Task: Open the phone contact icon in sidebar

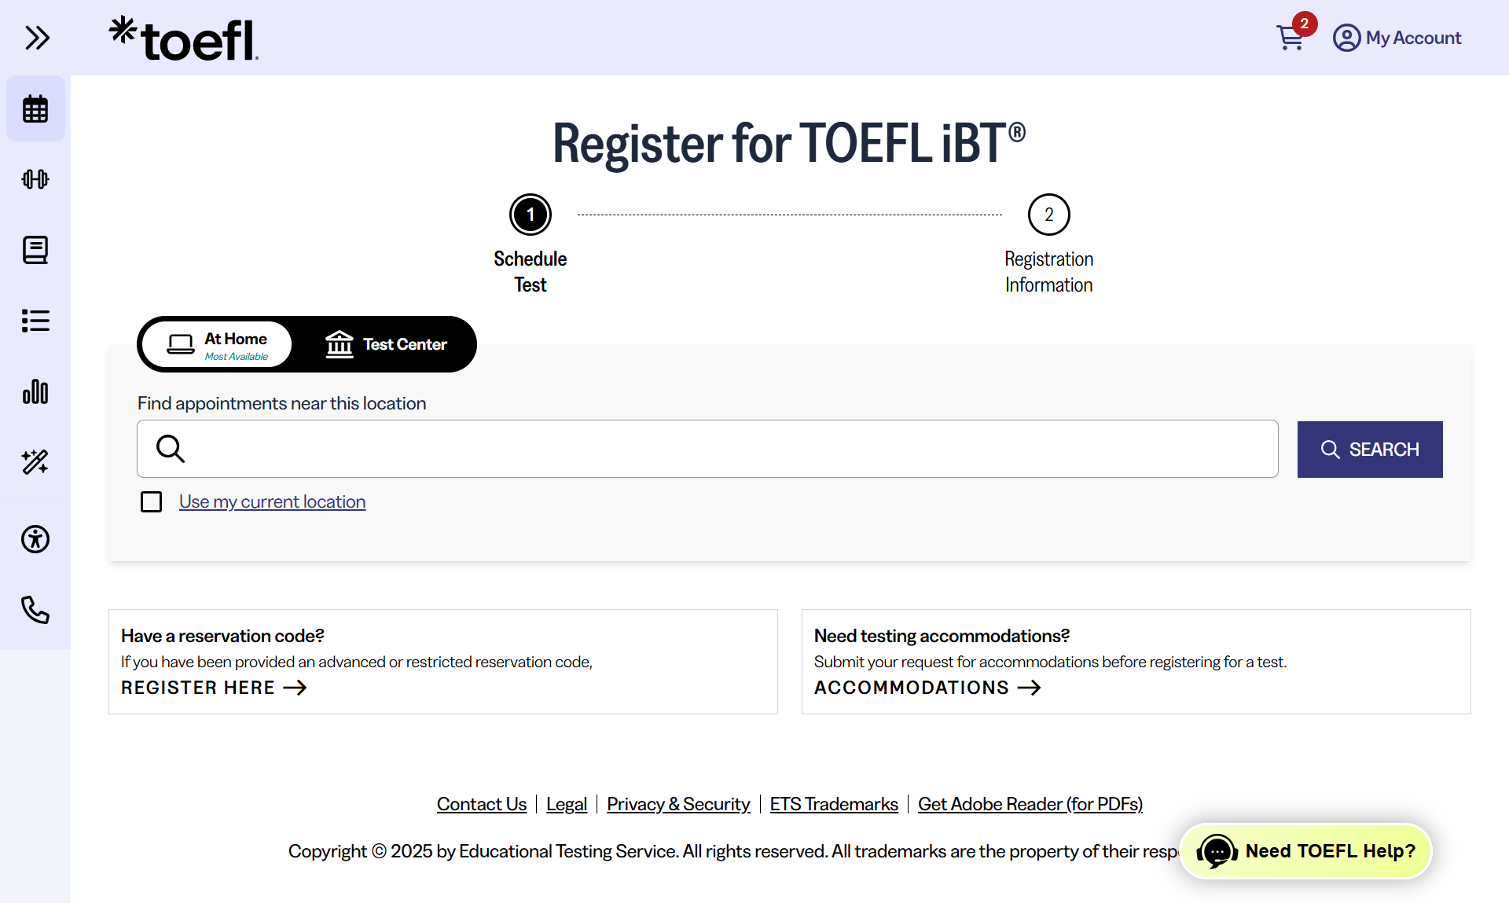Action: (35, 610)
